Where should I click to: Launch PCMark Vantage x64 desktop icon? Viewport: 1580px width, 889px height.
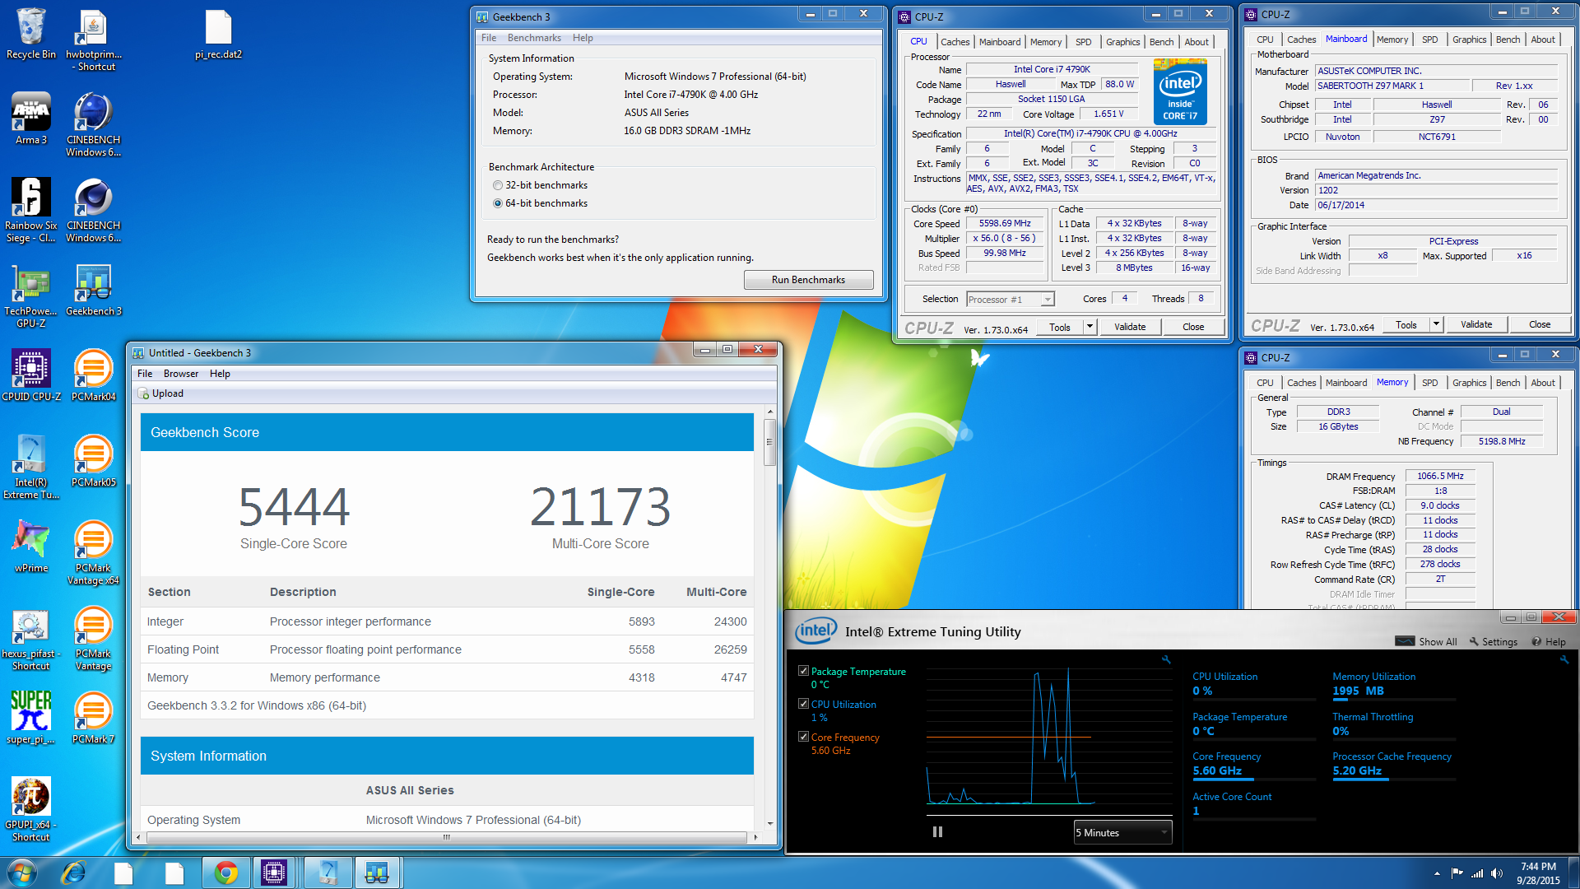click(x=93, y=552)
